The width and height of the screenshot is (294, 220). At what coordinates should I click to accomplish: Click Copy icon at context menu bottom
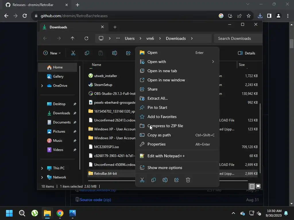154,180
